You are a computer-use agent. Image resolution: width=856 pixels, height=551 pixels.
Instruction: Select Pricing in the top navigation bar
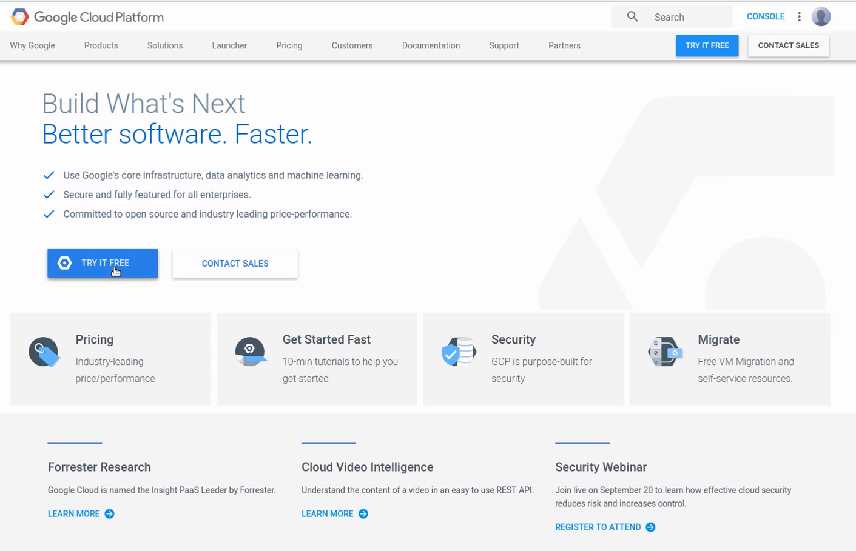tap(289, 46)
